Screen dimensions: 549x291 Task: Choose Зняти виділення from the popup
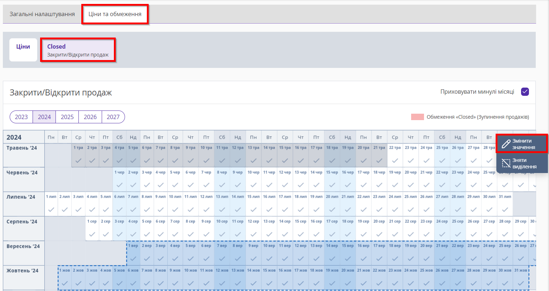click(522, 163)
